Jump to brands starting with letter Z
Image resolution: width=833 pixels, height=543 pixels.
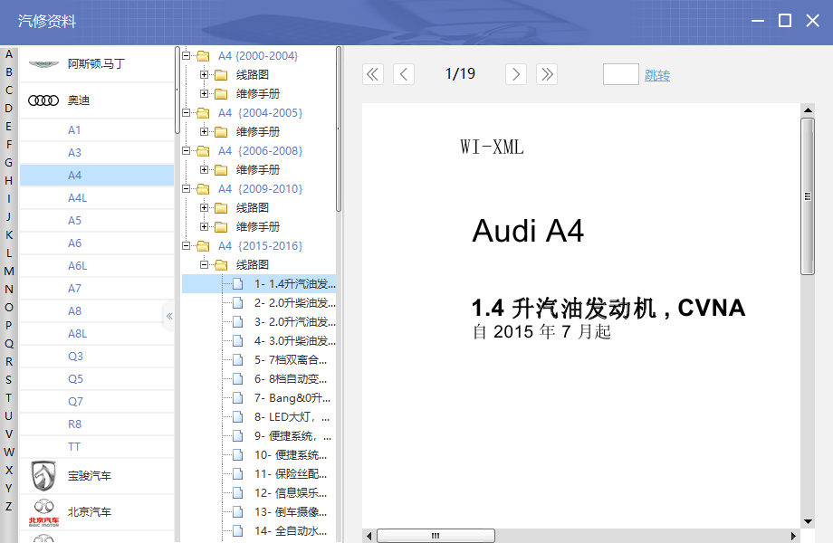(x=8, y=507)
